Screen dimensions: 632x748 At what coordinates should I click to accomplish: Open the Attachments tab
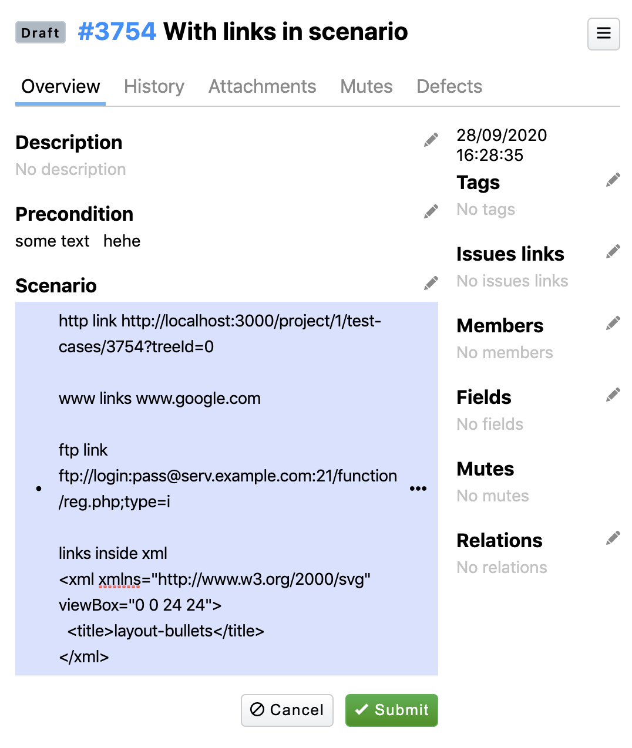262,86
